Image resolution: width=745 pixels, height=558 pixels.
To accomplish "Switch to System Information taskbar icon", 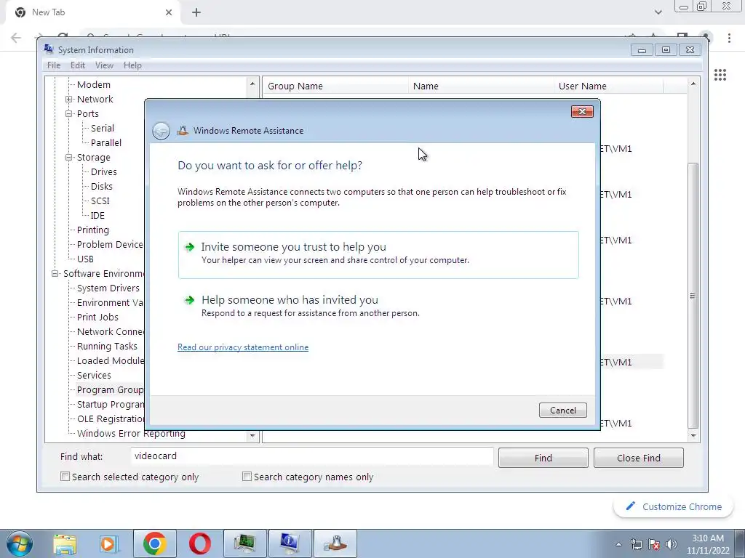I will click(290, 543).
